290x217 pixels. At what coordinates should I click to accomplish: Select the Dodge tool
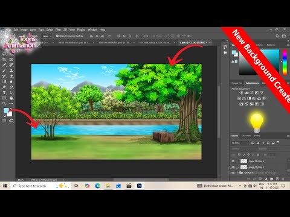click(x=4, y=87)
